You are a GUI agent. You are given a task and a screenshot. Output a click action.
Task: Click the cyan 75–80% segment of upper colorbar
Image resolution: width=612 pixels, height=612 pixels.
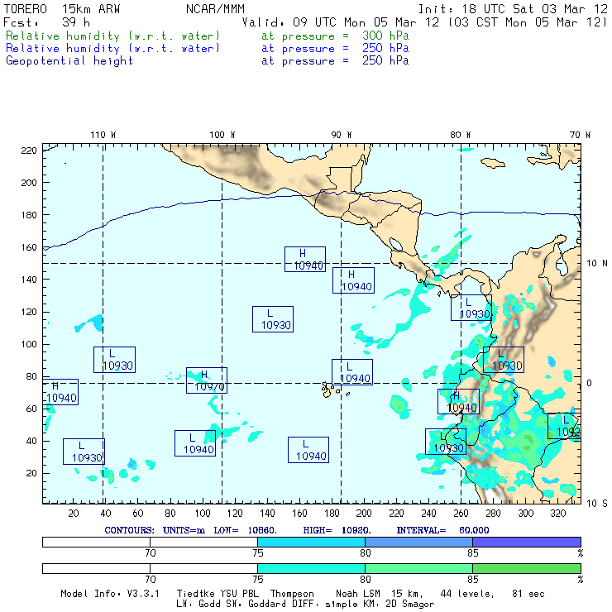click(x=311, y=542)
